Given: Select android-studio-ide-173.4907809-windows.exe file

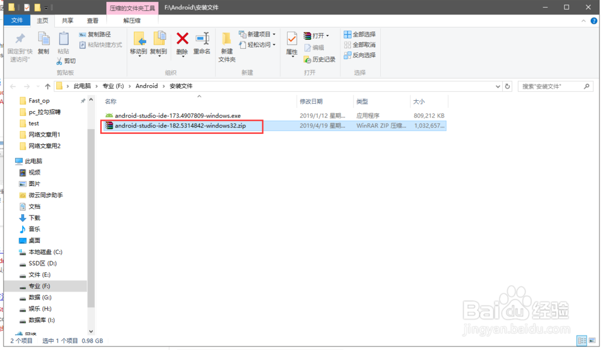Looking at the screenshot, I should (178, 115).
